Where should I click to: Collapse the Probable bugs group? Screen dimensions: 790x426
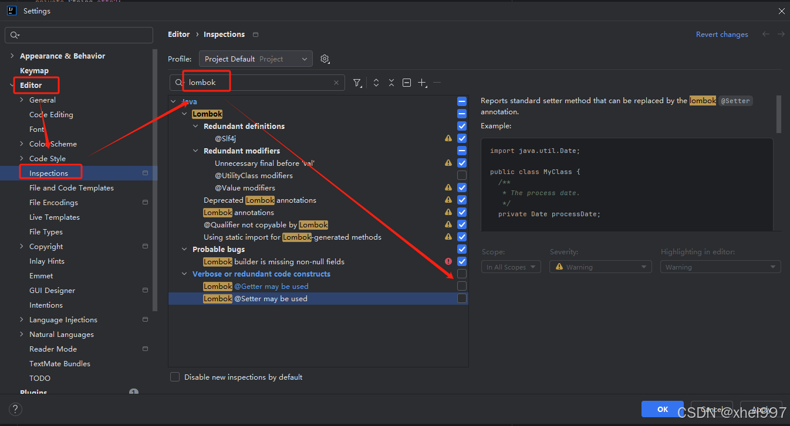click(185, 249)
